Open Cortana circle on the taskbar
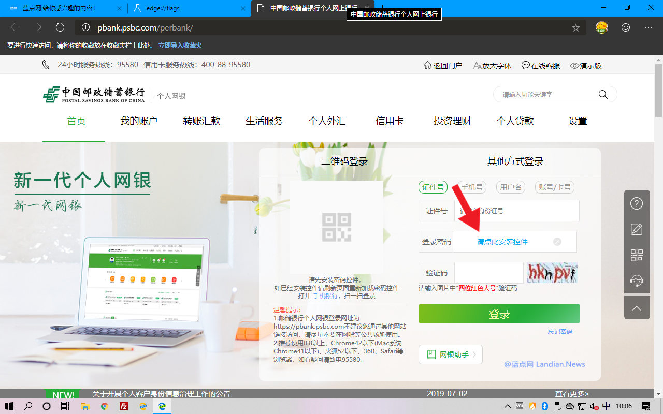The height and width of the screenshot is (414, 663). [x=46, y=406]
